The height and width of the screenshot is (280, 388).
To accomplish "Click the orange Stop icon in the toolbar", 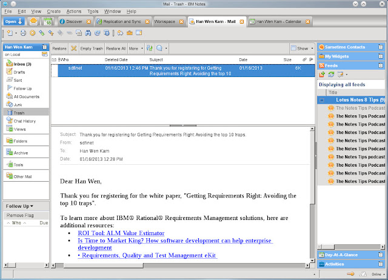I will (x=32, y=33).
